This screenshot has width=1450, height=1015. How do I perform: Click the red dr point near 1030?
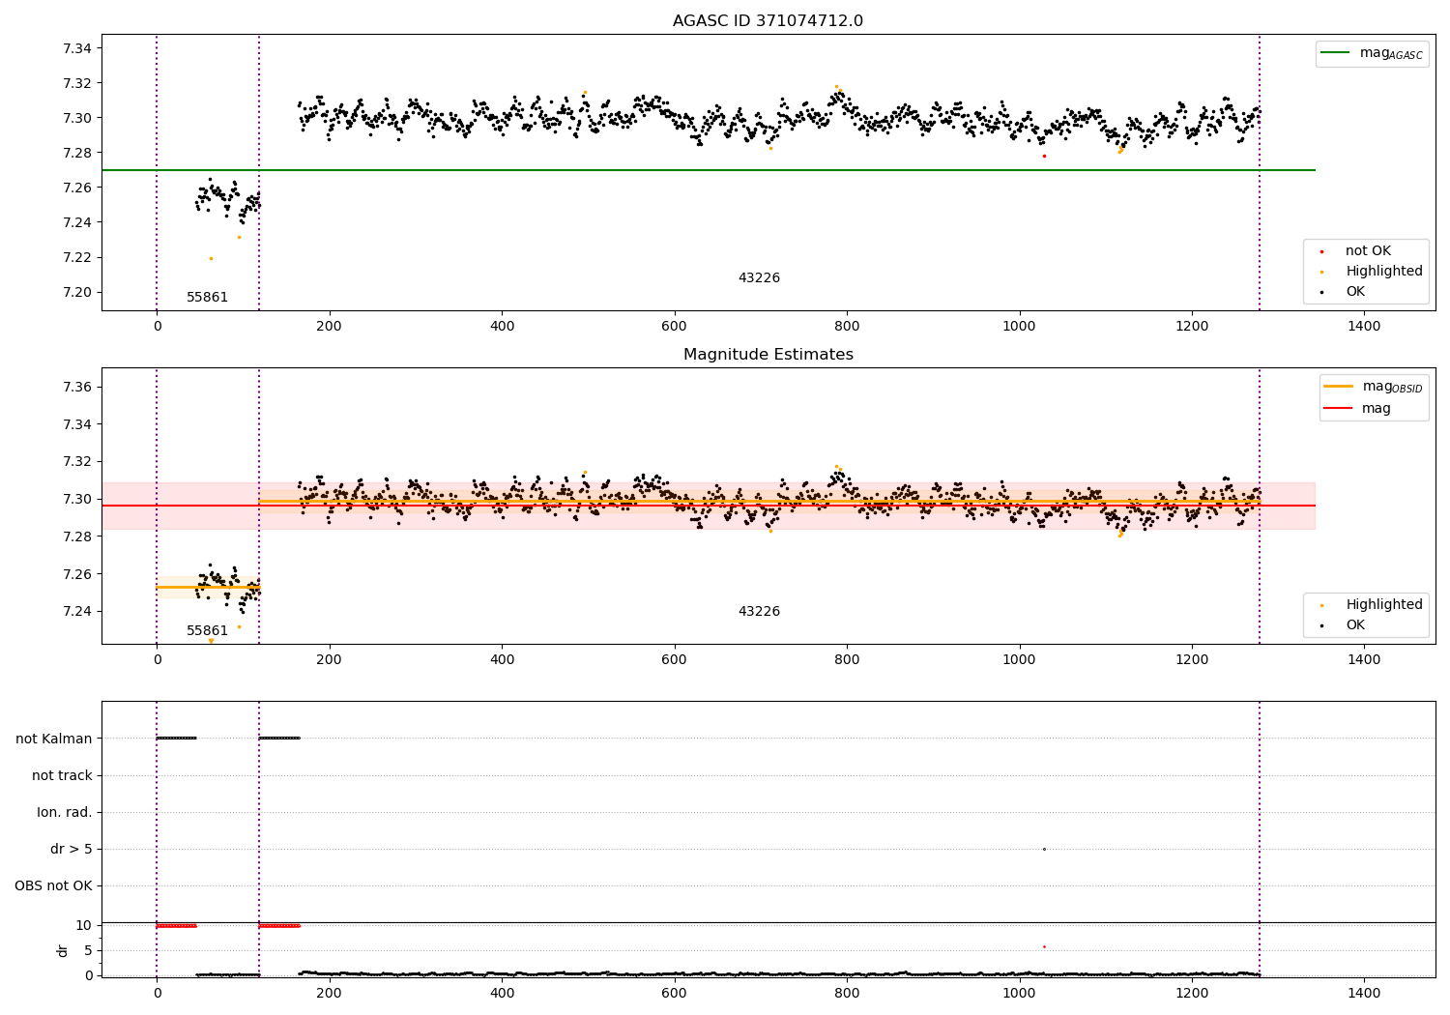point(1044,946)
